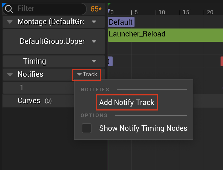223x170 pixels.
Task: Click the timeline ruler at frame 10
Action: 162,12
